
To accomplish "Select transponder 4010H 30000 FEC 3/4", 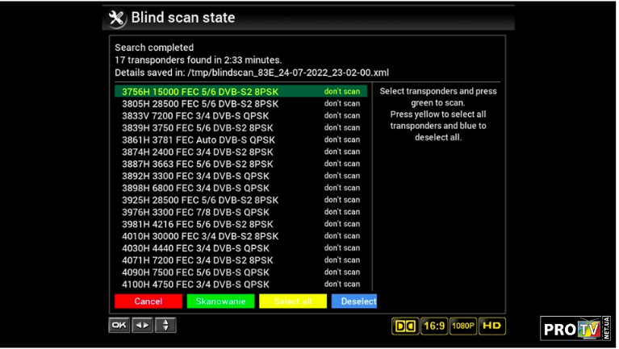I will (199, 236).
